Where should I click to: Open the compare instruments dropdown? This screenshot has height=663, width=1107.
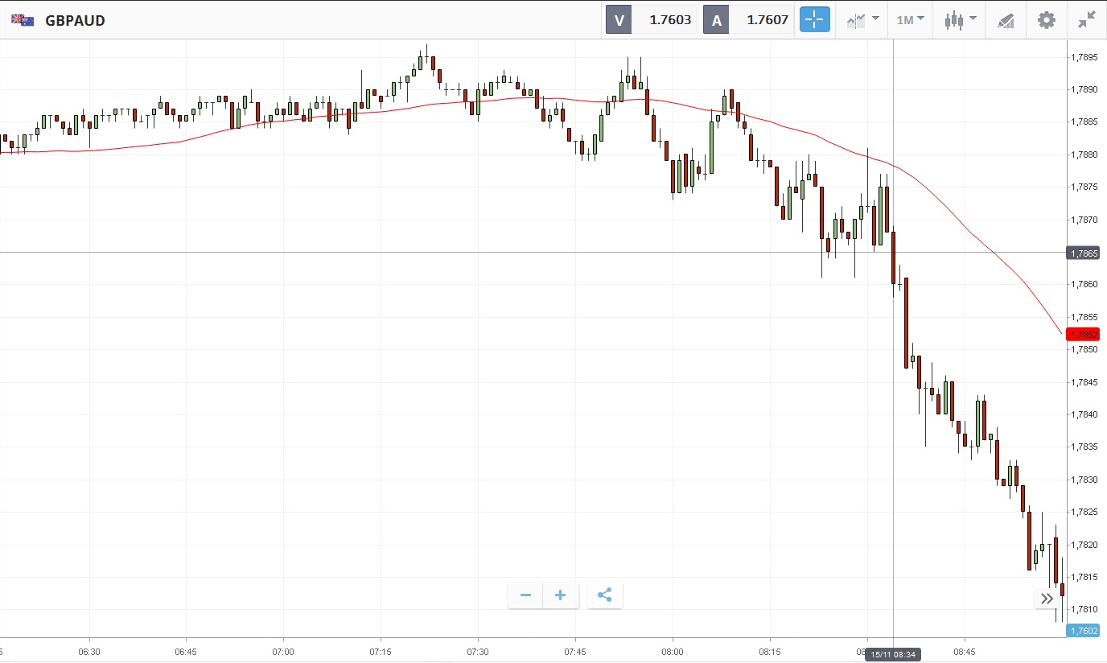tap(862, 20)
